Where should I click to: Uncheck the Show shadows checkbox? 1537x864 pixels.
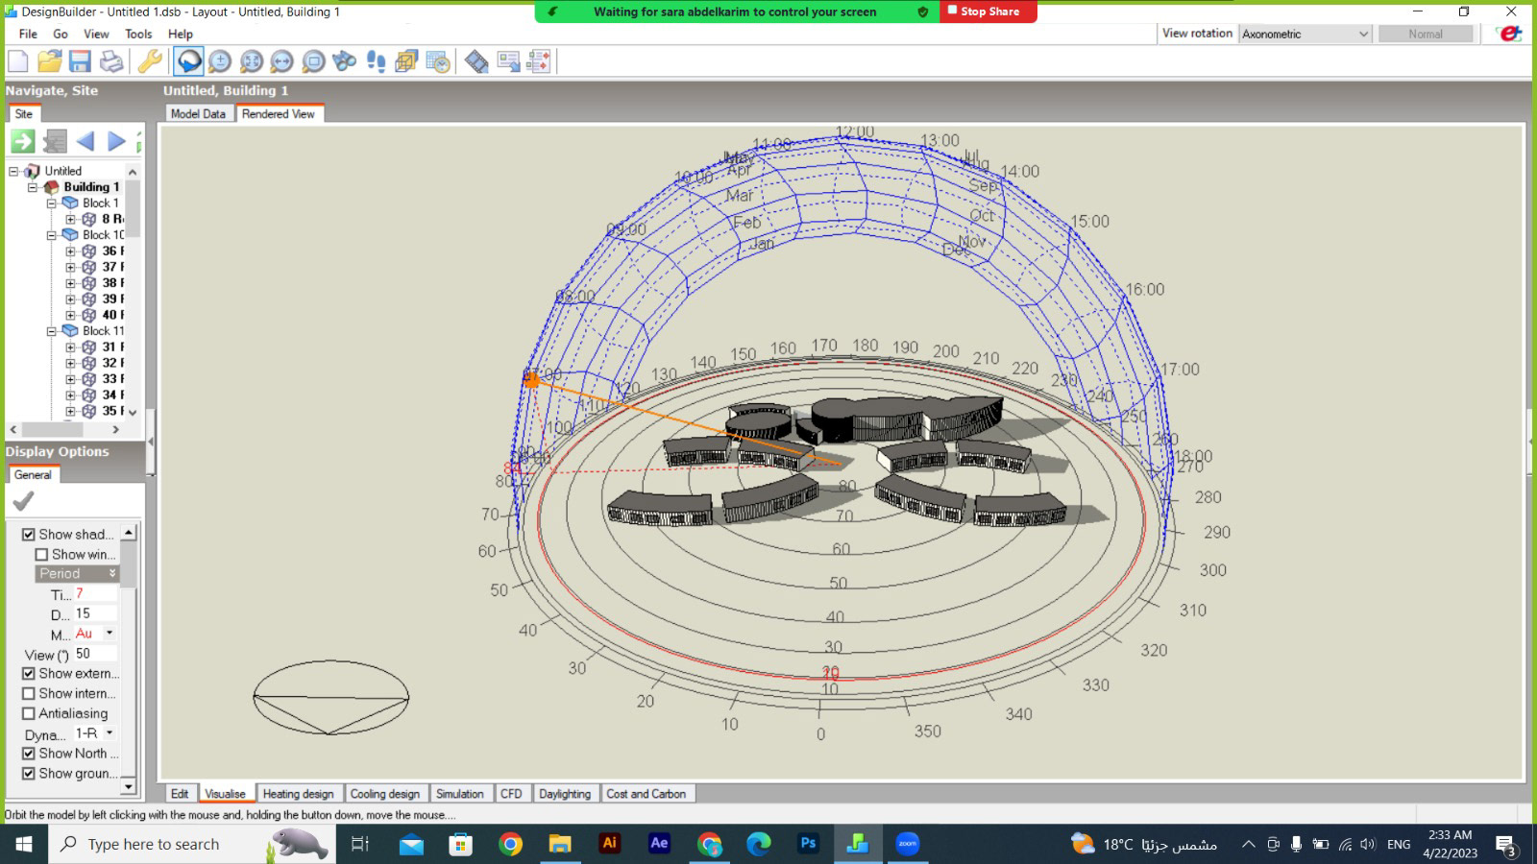29,535
